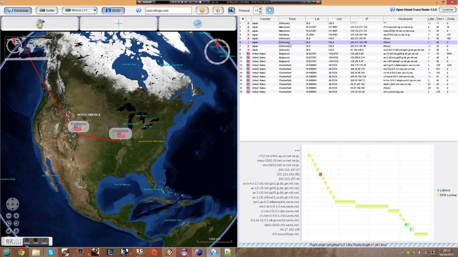
Task: Select the Kamakura row in the route table
Action: pos(349,35)
